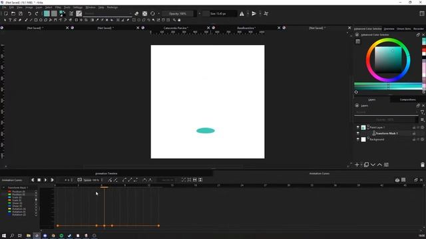Open an existing document icon
Screen dimensions: 426x239
[13, 13]
